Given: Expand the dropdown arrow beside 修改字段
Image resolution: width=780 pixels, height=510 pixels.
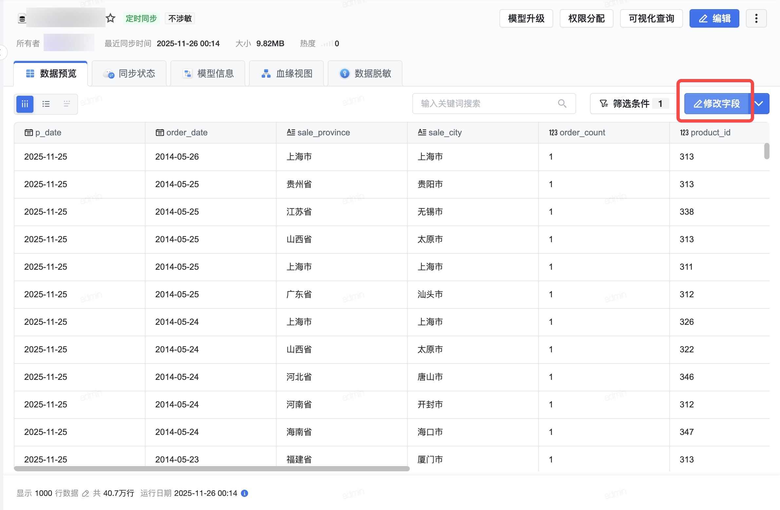Looking at the screenshot, I should tap(759, 104).
